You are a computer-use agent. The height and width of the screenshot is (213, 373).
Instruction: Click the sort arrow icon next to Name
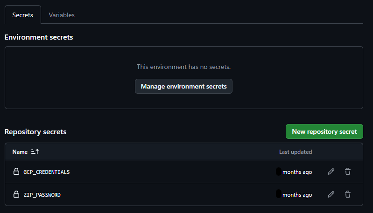34,152
